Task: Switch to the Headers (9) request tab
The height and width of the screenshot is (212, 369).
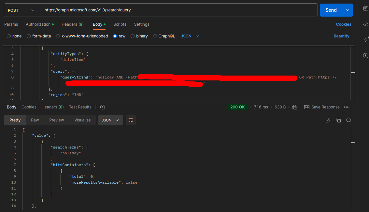Action: pyautogui.click(x=72, y=24)
